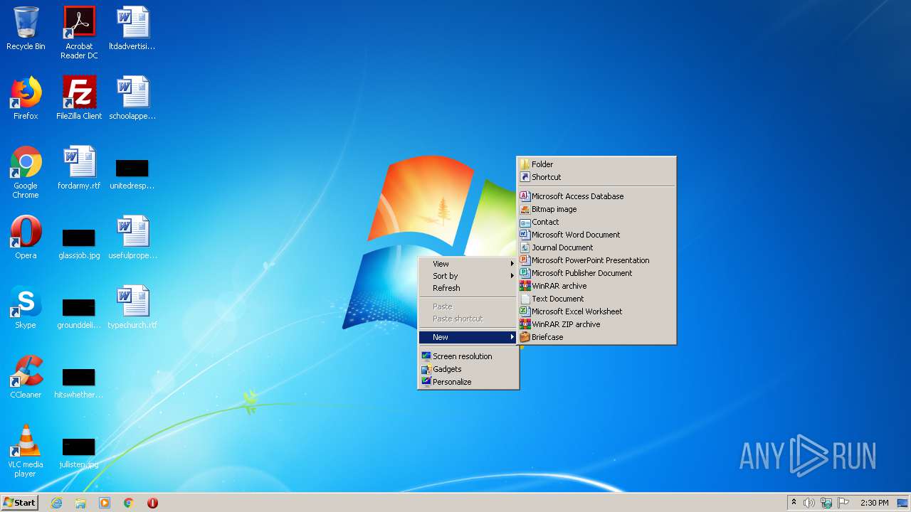Create a new Microsoft Publisher Document
911x512 pixels.
coord(596,273)
